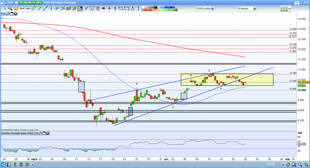Select the channel drawing tool

coord(62,9)
